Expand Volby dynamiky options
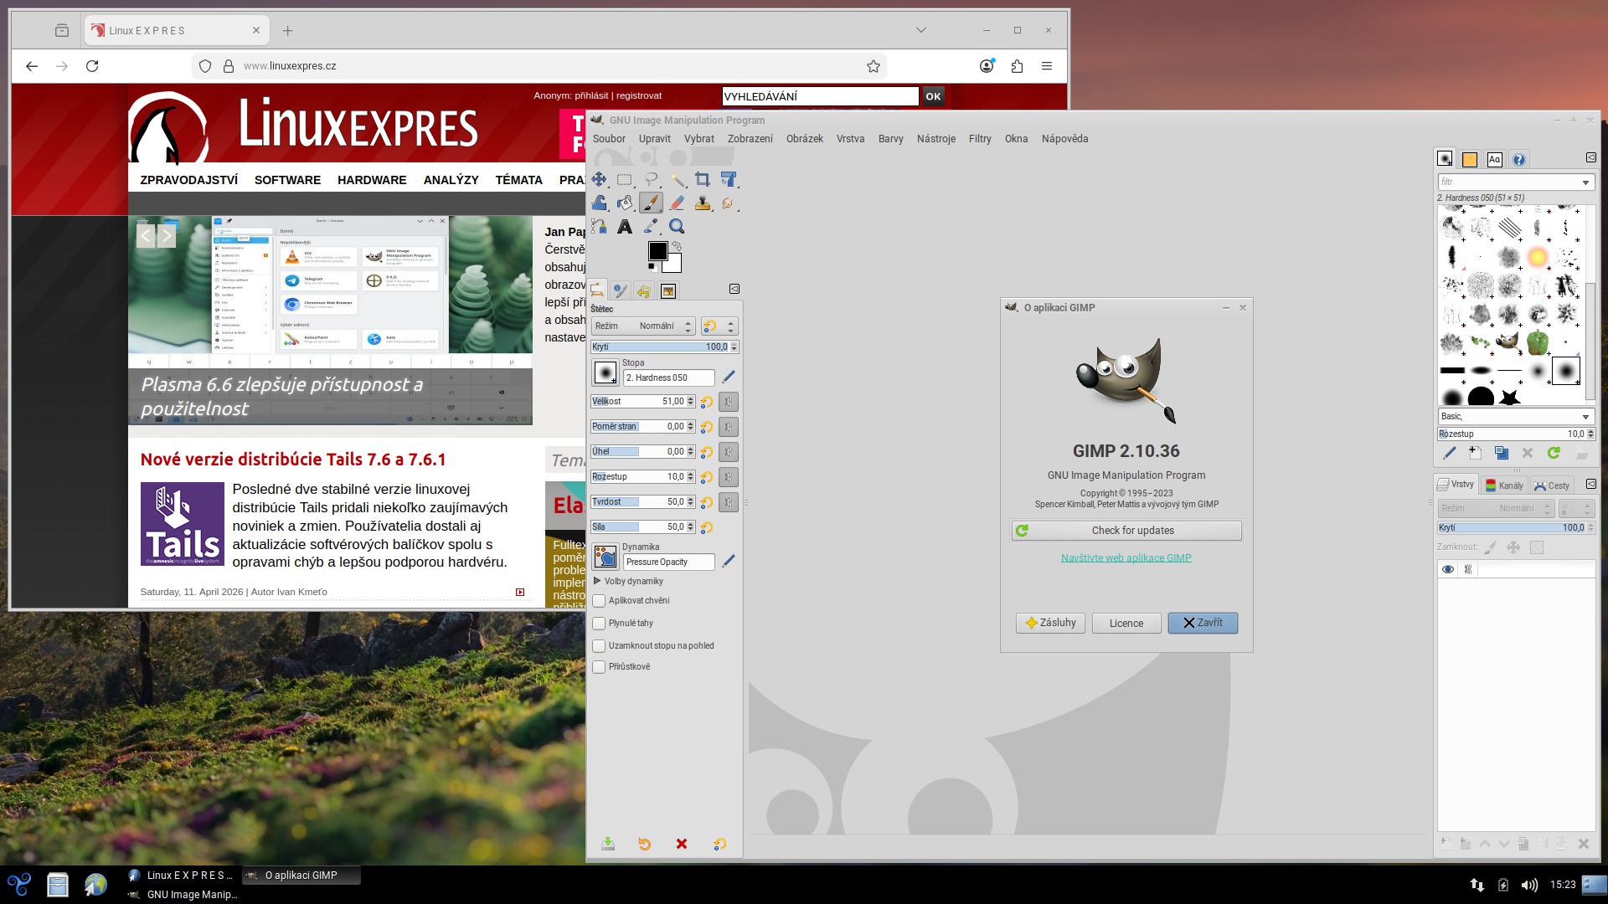The width and height of the screenshot is (1608, 904). coord(597,581)
